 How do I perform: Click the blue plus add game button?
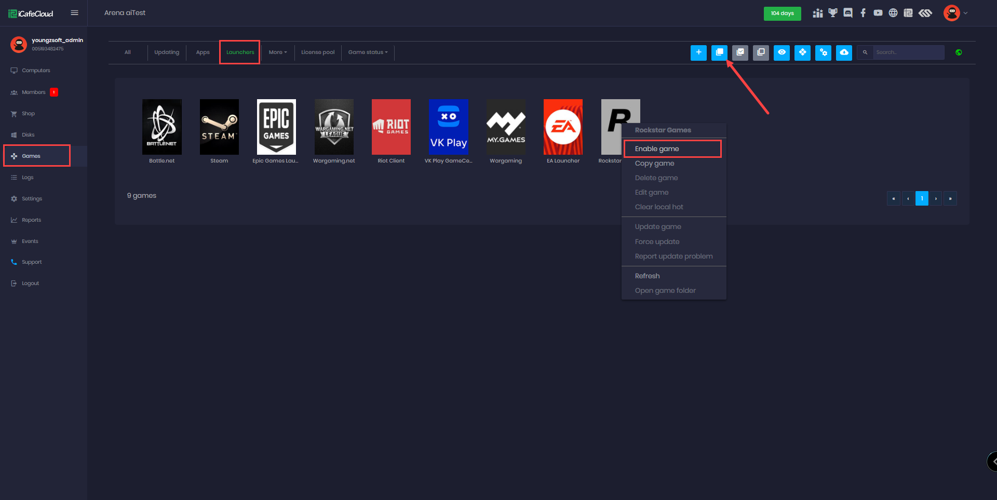tap(698, 52)
